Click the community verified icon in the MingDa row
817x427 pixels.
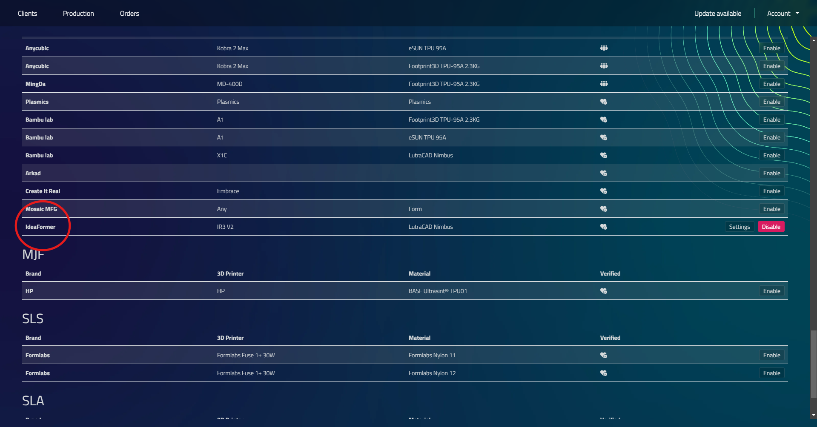point(604,84)
